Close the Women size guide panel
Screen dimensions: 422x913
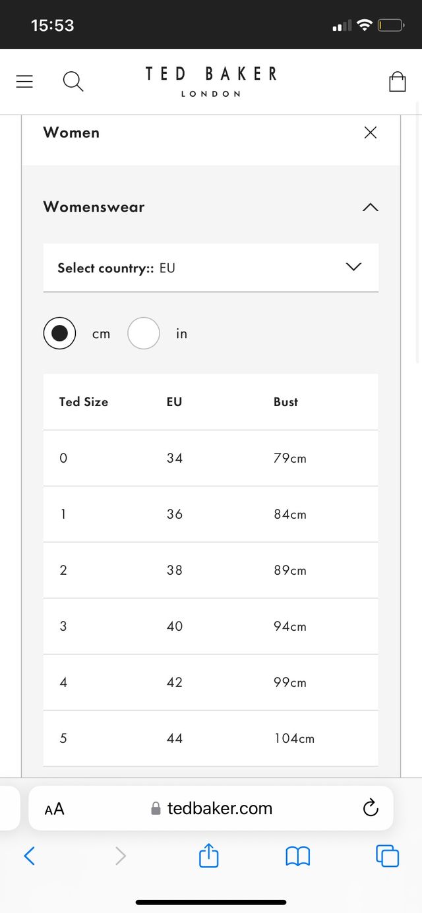click(x=371, y=133)
